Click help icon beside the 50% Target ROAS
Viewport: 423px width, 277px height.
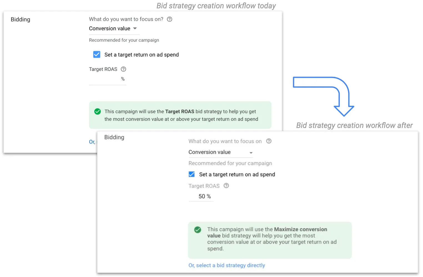(226, 186)
